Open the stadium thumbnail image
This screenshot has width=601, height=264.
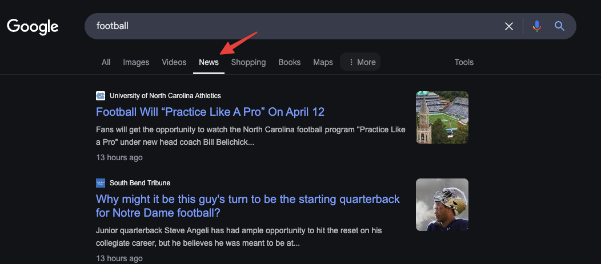[x=442, y=117]
